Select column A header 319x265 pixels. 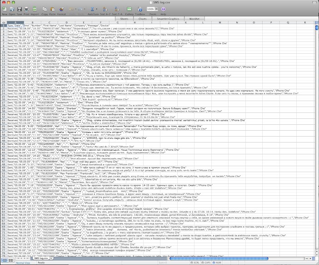click(x=15, y=23)
